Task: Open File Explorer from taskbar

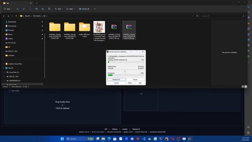Action: pyautogui.click(x=103, y=139)
